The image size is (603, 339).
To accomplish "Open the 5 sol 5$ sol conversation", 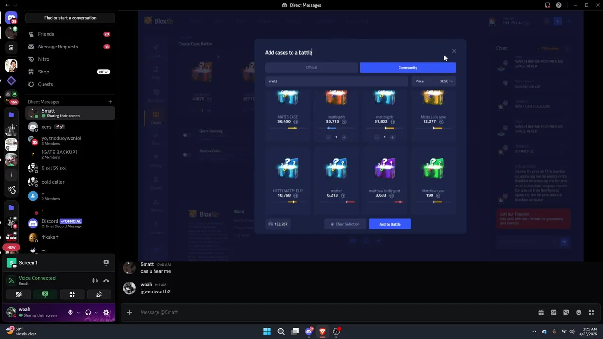I will click(70, 168).
